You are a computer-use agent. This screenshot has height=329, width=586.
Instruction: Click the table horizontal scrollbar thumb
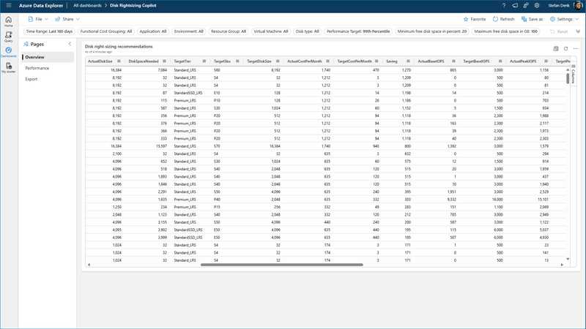282,265
